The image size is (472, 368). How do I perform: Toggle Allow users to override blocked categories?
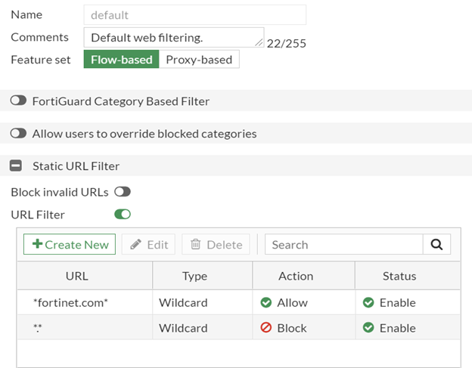pyautogui.click(x=18, y=134)
